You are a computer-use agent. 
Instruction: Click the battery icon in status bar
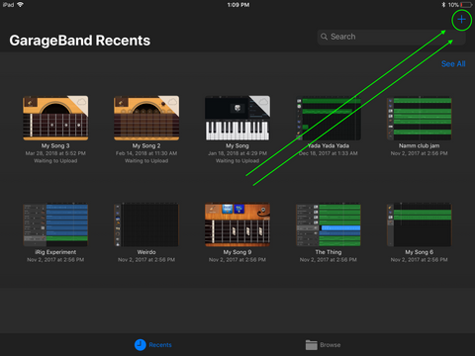467,5
